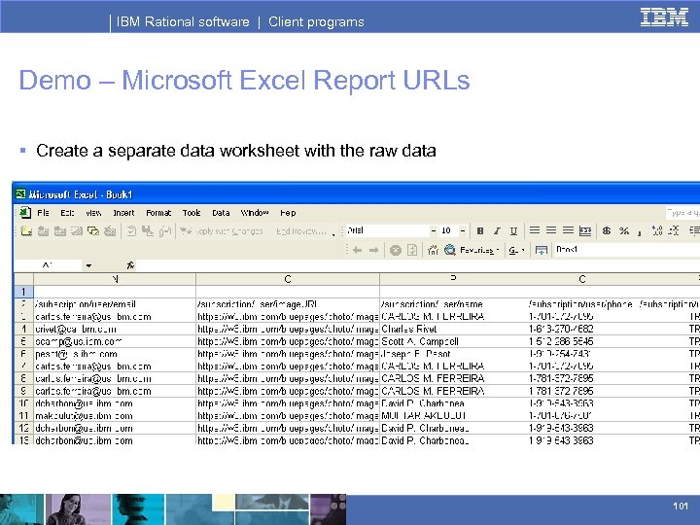Click cell containing Scott A. Campbell
700x525 pixels.
tap(453, 341)
